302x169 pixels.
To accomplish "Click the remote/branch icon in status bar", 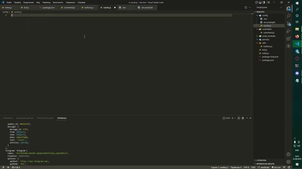I will [x=3, y=167].
